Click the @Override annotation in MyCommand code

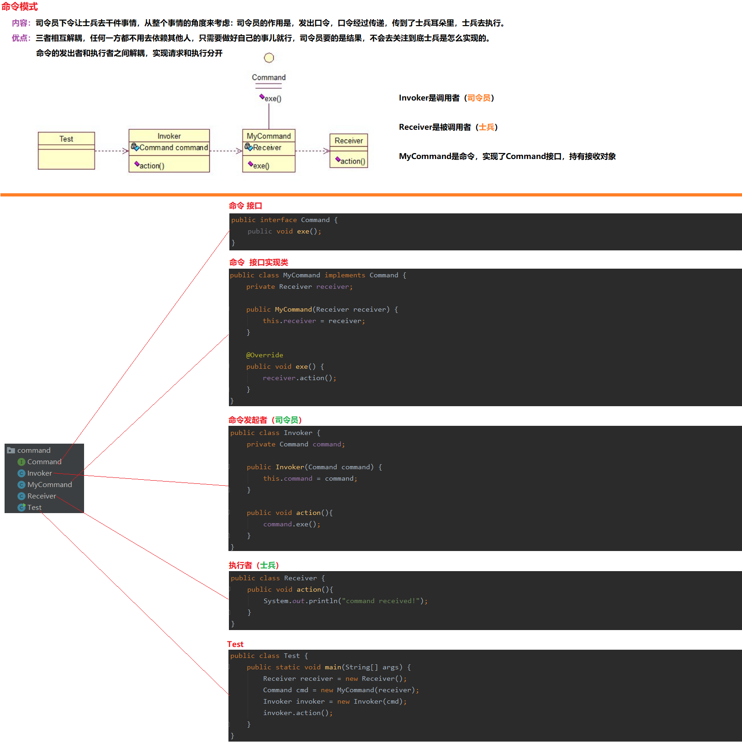point(265,355)
